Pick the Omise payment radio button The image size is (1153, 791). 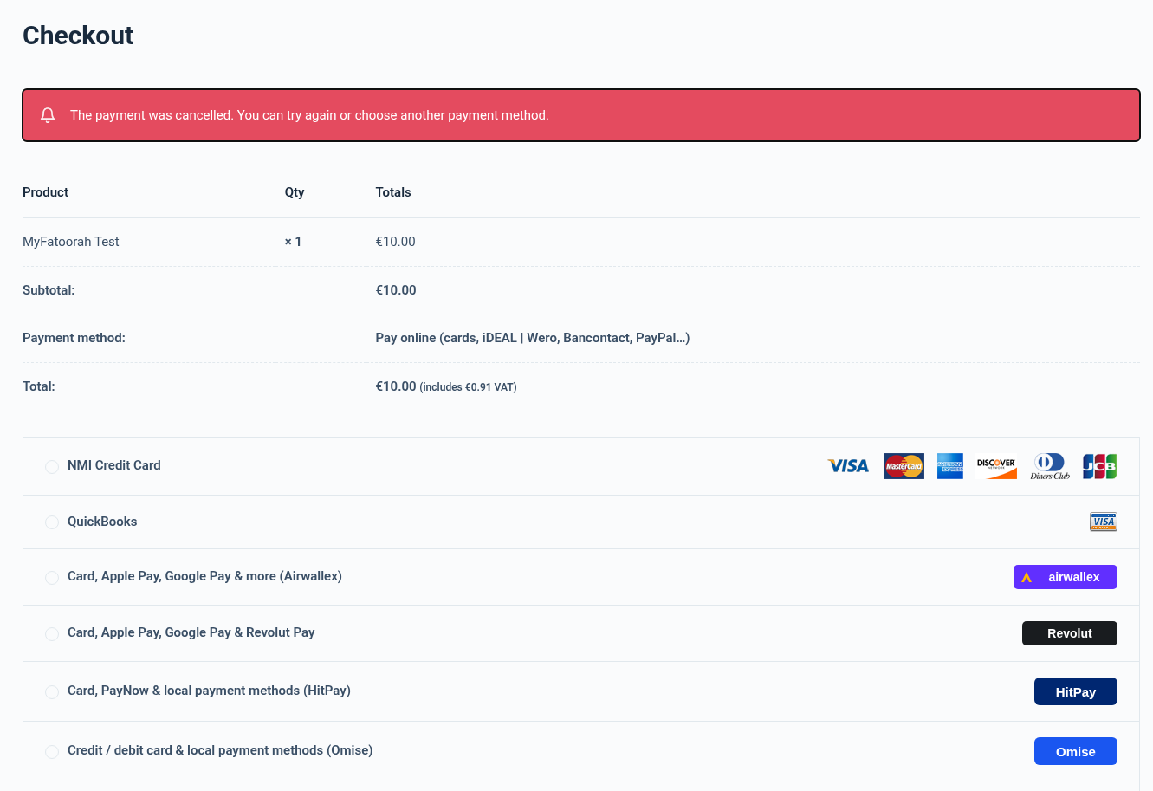52,752
